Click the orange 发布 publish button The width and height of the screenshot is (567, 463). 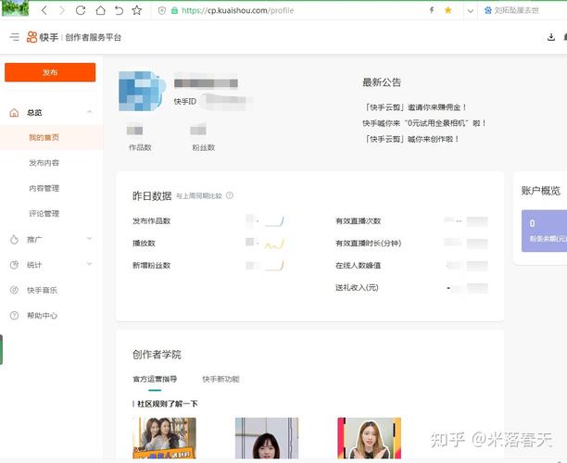(50, 72)
